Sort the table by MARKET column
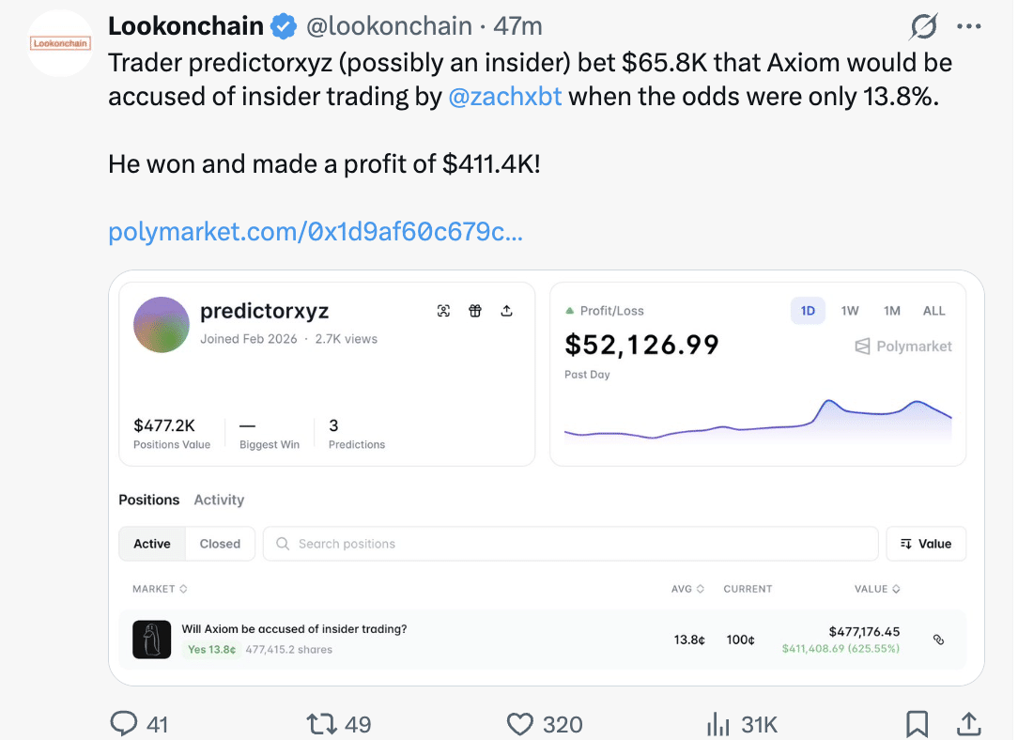Screen dimensions: 1018x740 [x=160, y=589]
